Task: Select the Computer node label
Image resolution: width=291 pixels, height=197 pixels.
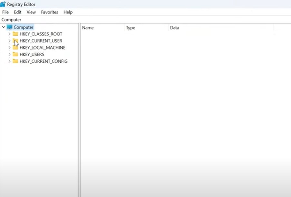Action: coord(23,27)
